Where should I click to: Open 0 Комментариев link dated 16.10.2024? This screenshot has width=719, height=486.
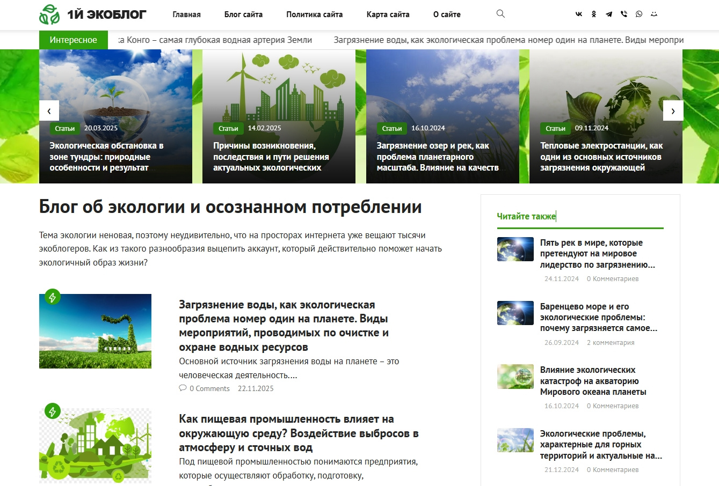(x=613, y=406)
